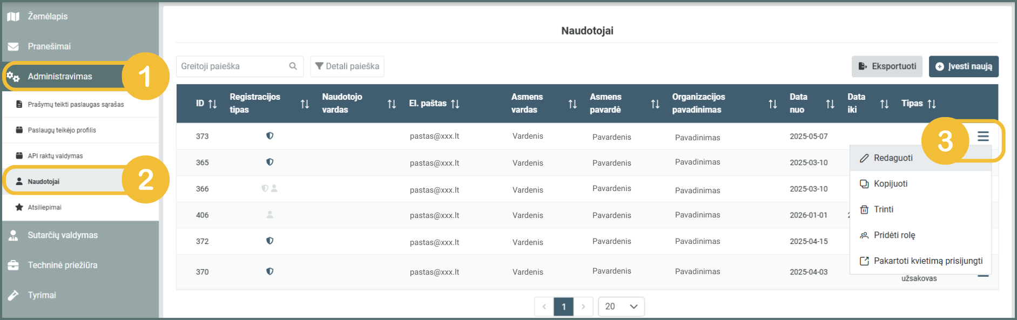Choose Kopijuoti from the context menu
The height and width of the screenshot is (320, 1017).
pos(920,184)
